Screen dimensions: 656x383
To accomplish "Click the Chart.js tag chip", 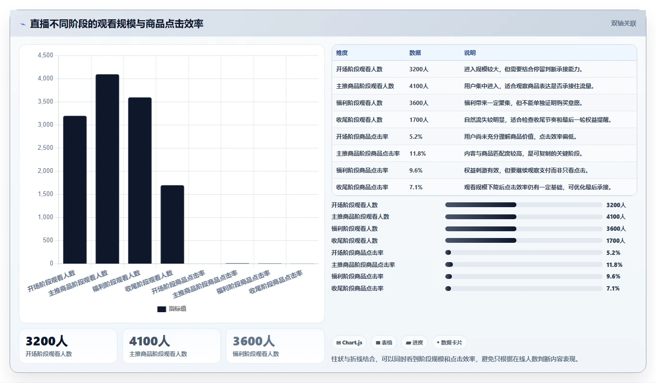I will pyautogui.click(x=349, y=343).
